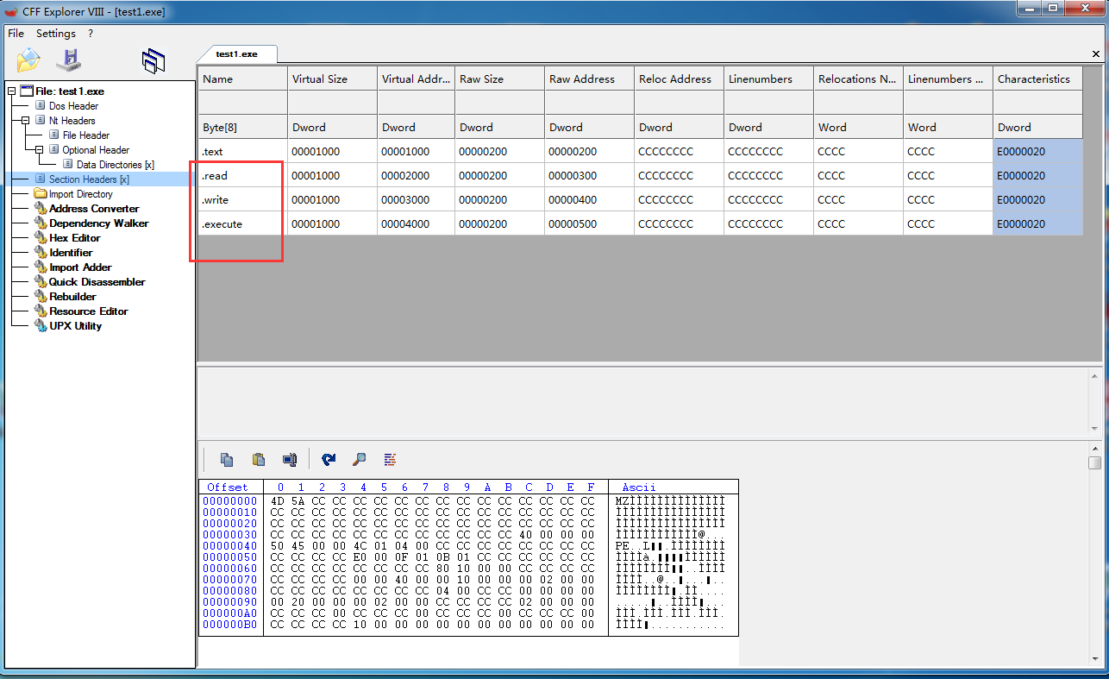This screenshot has height=679, width=1109.
Task: Click the Save file toolbar icon
Action: tap(68, 60)
